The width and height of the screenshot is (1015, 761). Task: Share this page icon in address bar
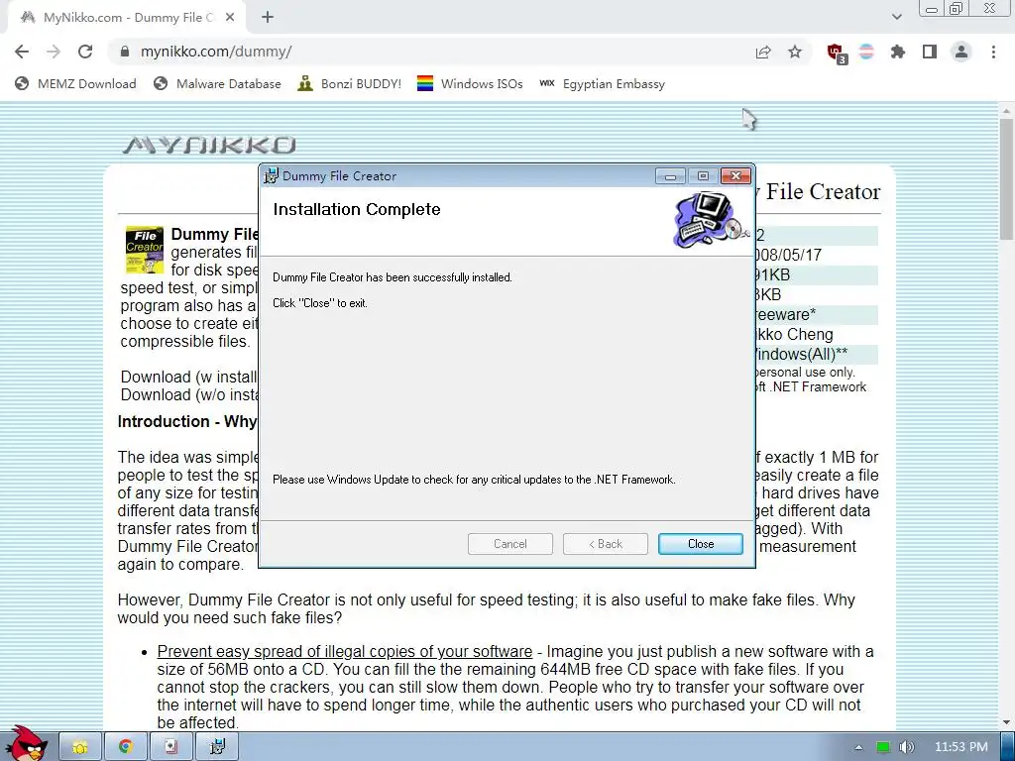coord(763,52)
